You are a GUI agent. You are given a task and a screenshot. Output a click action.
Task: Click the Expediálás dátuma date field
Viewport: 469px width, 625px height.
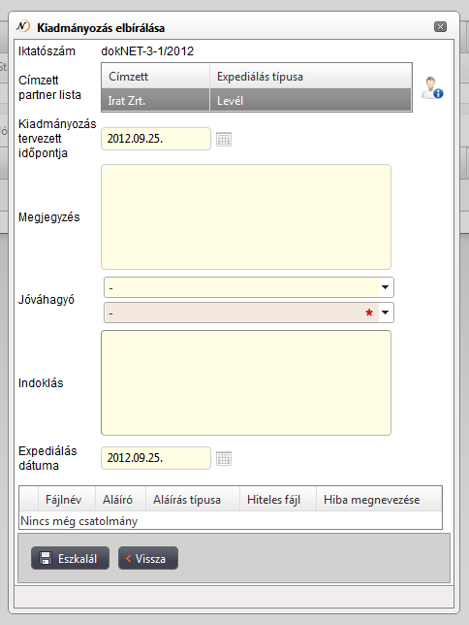click(156, 458)
